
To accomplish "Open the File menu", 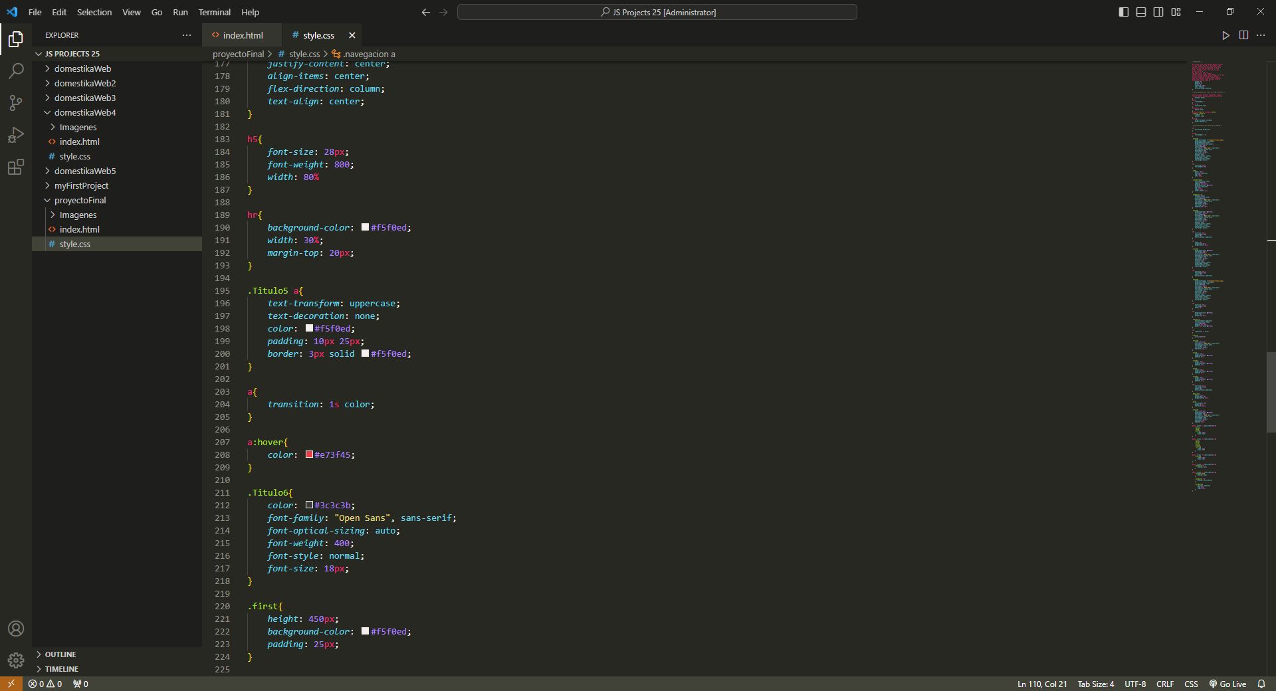I will coord(35,12).
